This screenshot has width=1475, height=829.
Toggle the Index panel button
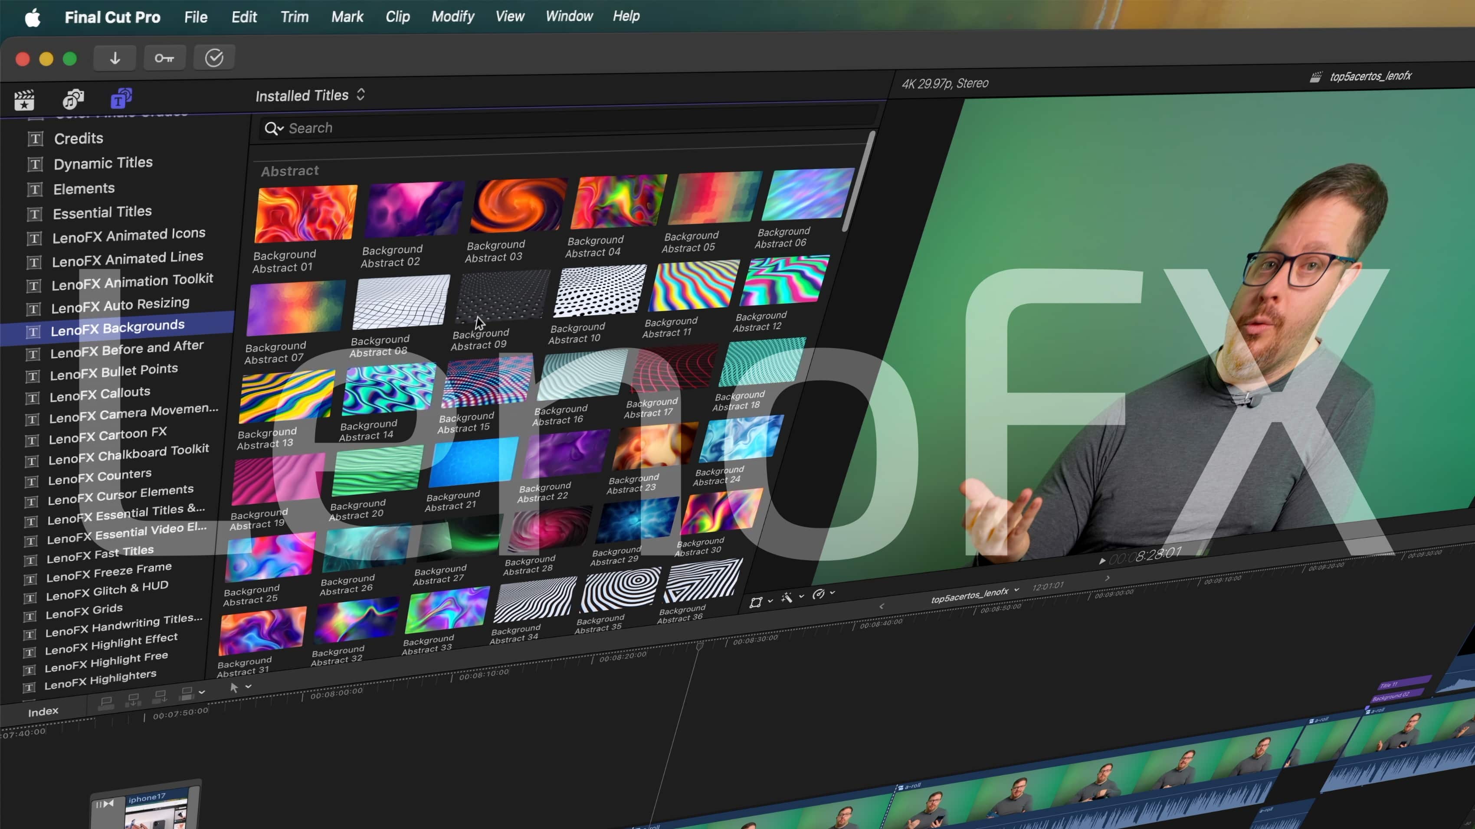click(43, 711)
